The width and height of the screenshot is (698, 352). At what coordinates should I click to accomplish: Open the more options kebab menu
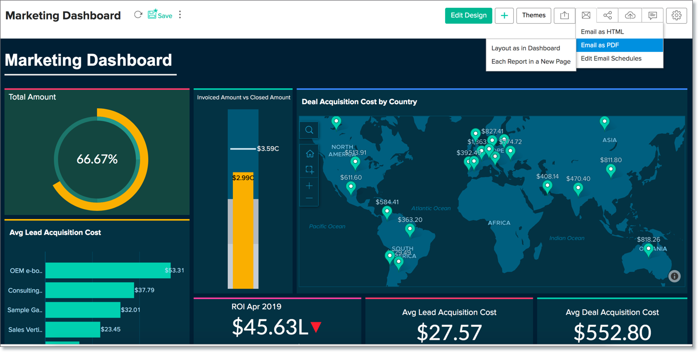point(180,14)
